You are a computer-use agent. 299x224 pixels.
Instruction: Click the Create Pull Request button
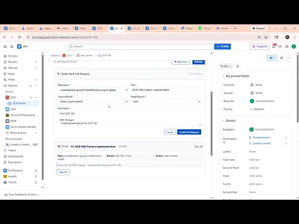189,132
